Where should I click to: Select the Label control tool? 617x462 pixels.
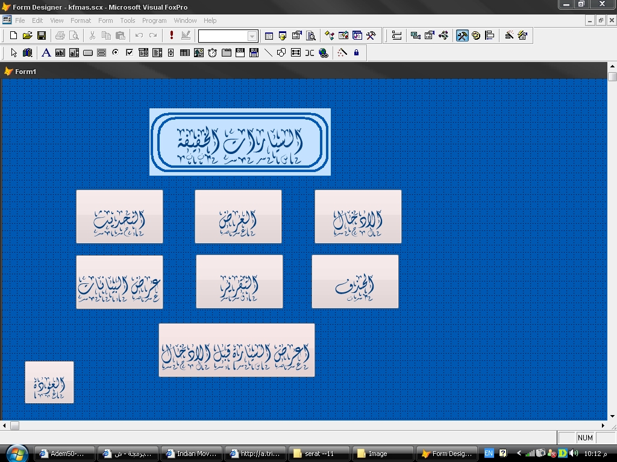click(46, 53)
